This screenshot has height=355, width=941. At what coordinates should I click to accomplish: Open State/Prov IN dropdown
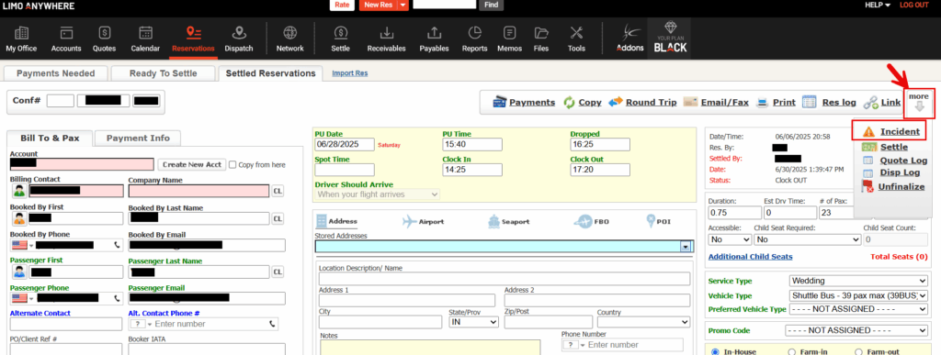pos(474,322)
